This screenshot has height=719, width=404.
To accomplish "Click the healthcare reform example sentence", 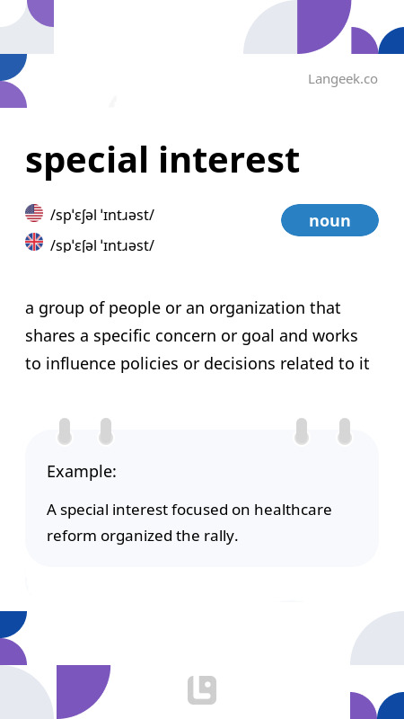I will [x=189, y=523].
